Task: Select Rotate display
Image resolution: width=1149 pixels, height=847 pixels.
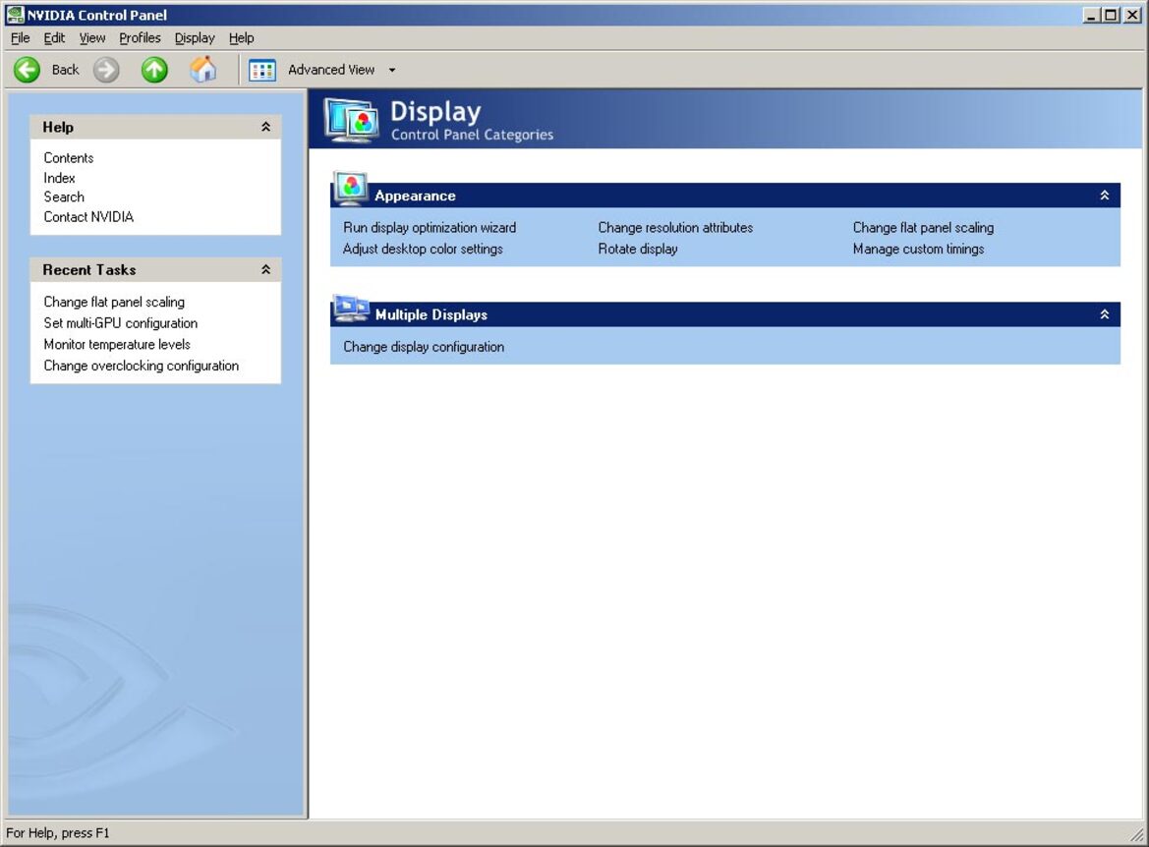Action: pyautogui.click(x=638, y=250)
